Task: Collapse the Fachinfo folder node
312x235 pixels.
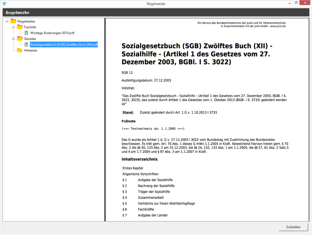Action: [x=13, y=27]
